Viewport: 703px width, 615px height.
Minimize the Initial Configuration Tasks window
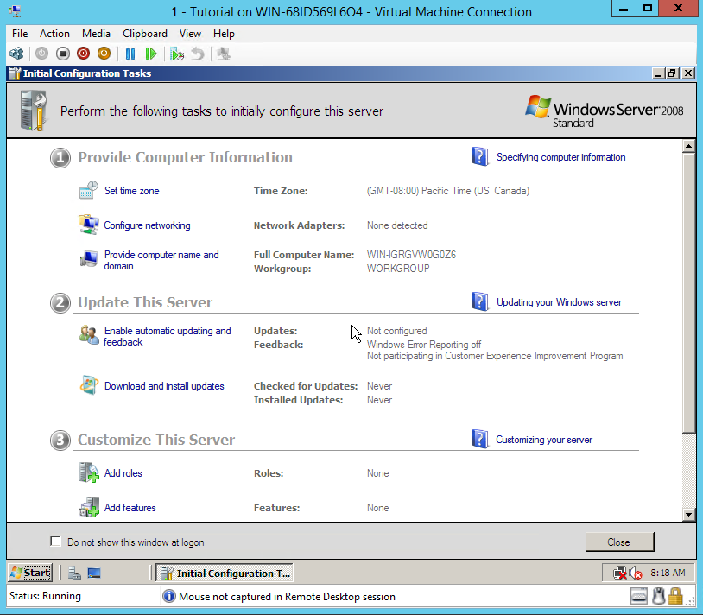658,73
